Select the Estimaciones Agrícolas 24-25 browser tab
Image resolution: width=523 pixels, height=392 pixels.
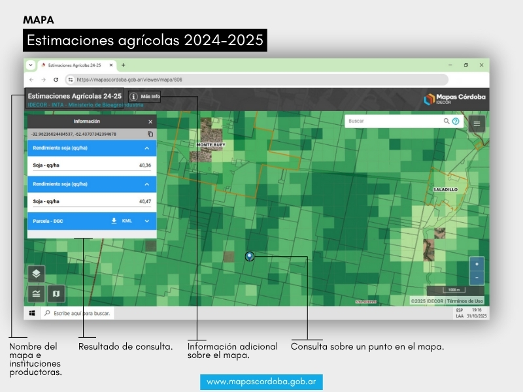[75, 65]
